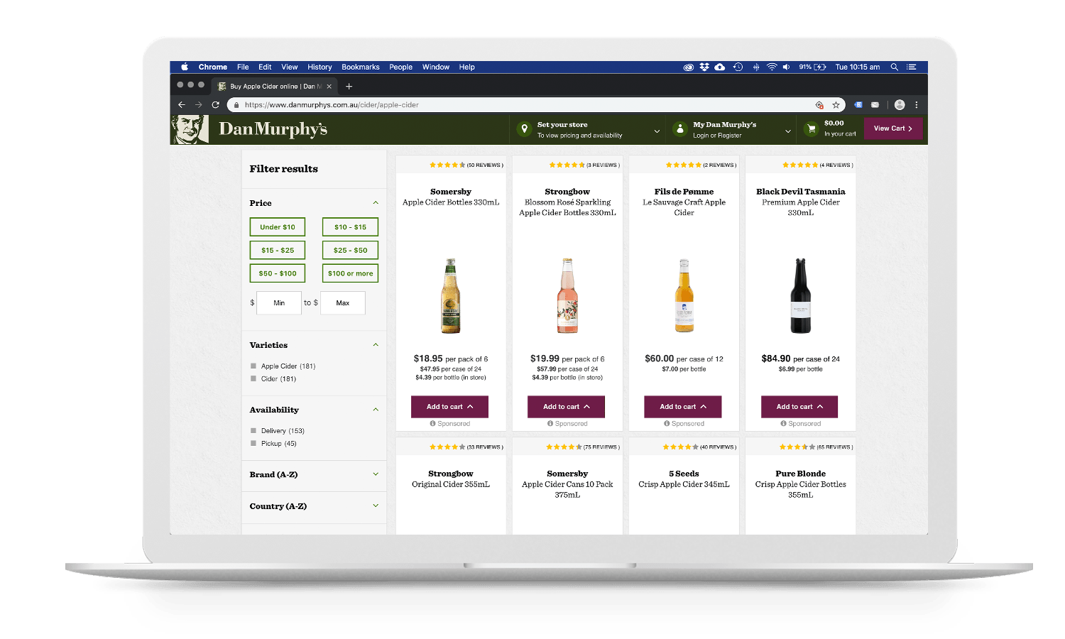Go back with browser back arrow
Viewport: 1065px width, 639px height.
coord(182,104)
